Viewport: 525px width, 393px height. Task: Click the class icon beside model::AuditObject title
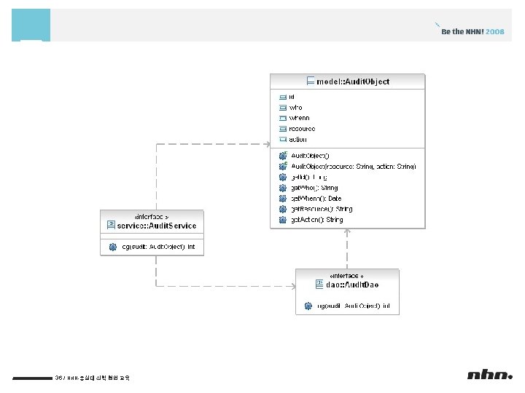coord(311,81)
